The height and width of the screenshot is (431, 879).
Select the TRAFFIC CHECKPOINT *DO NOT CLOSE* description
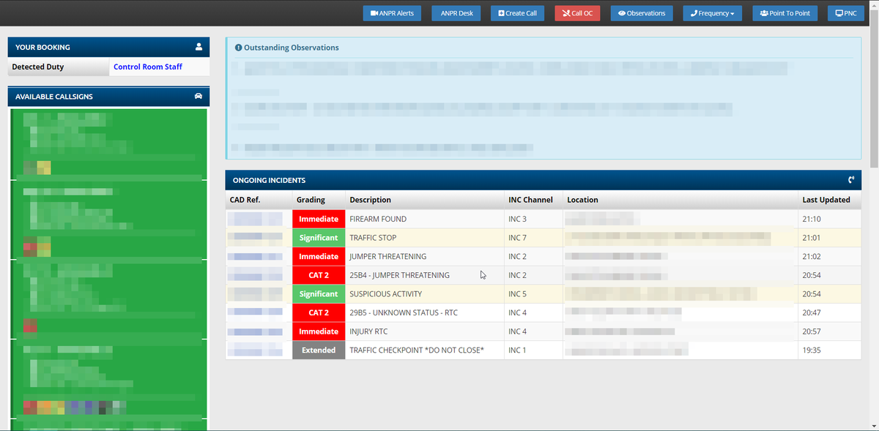tap(417, 350)
